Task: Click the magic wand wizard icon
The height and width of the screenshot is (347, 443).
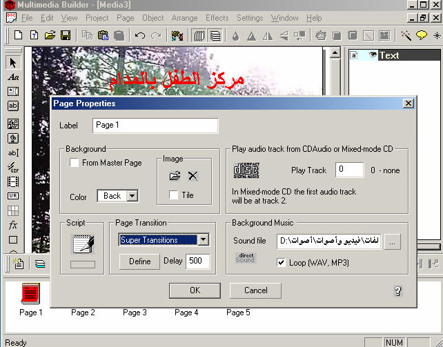Action: tap(406, 36)
